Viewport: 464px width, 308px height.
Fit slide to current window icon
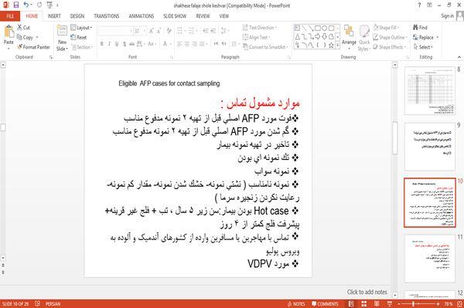[460, 303]
